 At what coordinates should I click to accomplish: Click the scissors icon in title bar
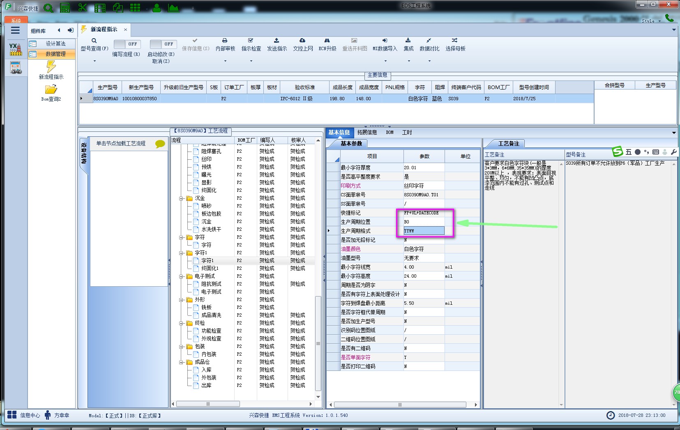pyautogui.click(x=83, y=8)
